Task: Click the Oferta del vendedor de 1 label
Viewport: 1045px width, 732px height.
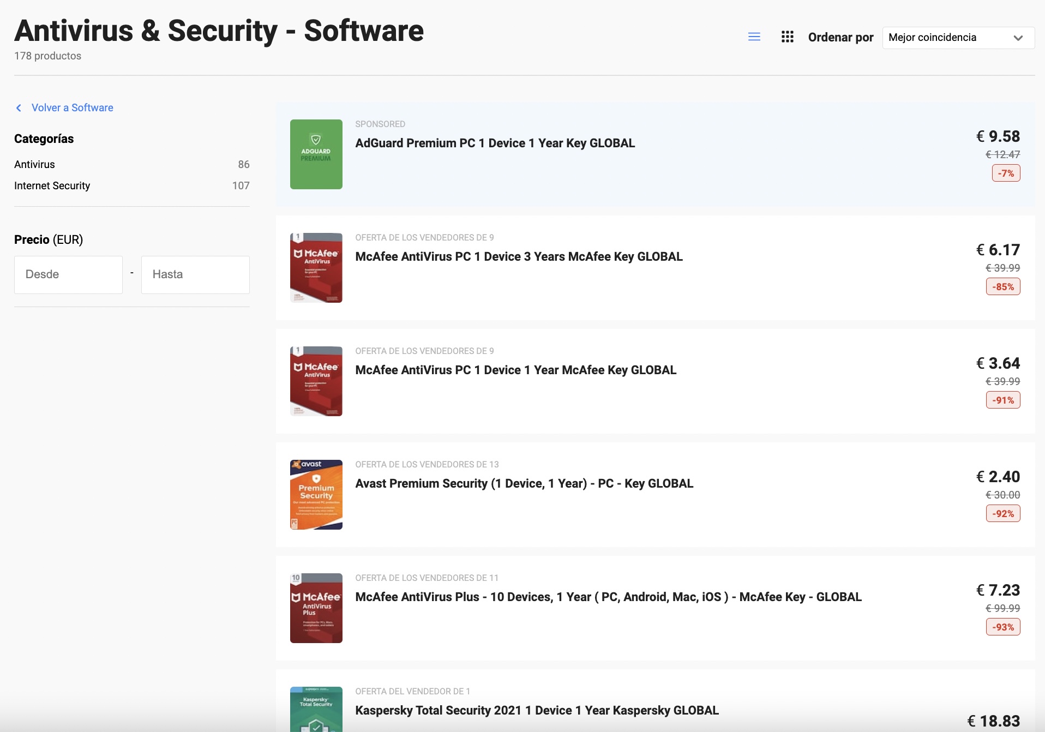Action: (413, 692)
